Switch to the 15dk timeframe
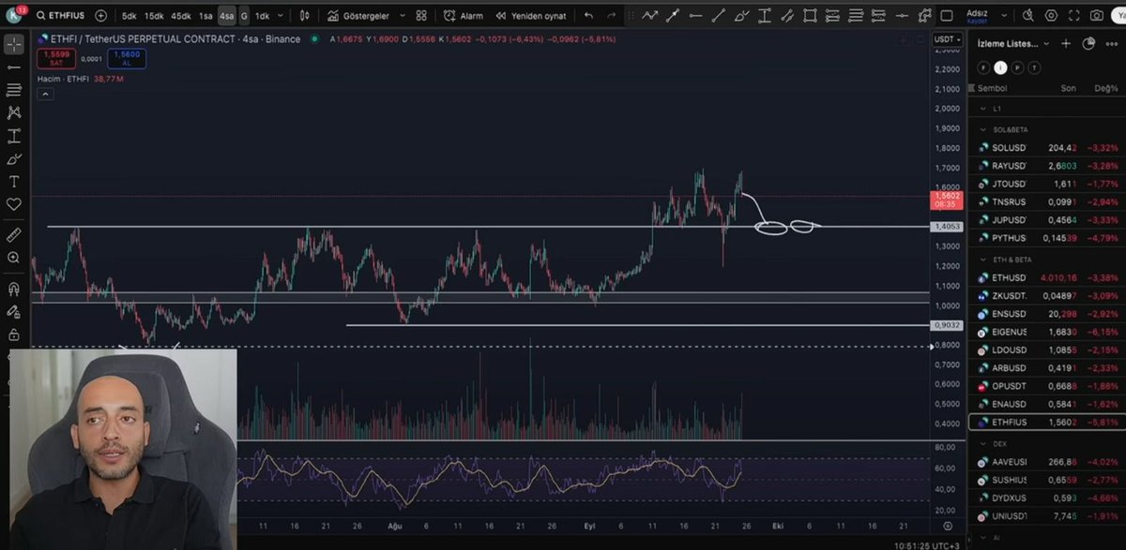Viewport: 1126px width, 550px height. click(x=154, y=16)
